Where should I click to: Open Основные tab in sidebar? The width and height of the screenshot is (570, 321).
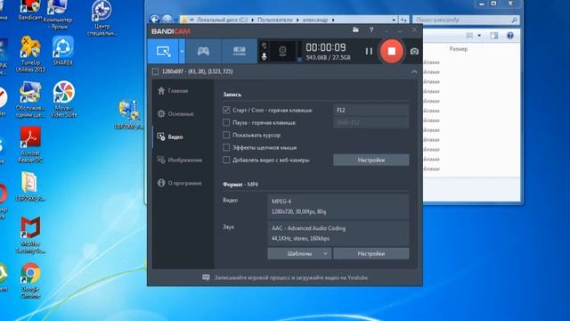[176, 114]
